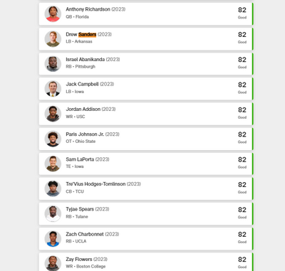Click Drew Sanders' headshot photo
Image resolution: width=285 pixels, height=271 pixels.
pos(53,39)
